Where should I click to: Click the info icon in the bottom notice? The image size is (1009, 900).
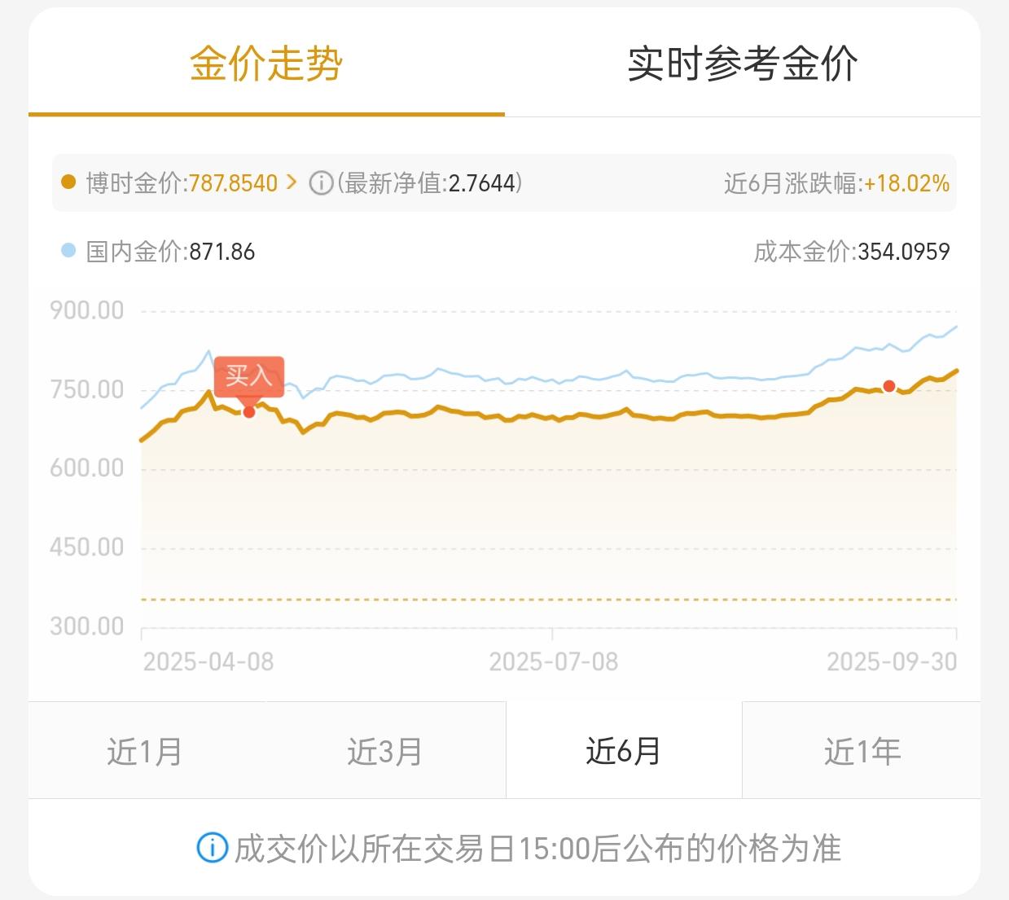[213, 847]
